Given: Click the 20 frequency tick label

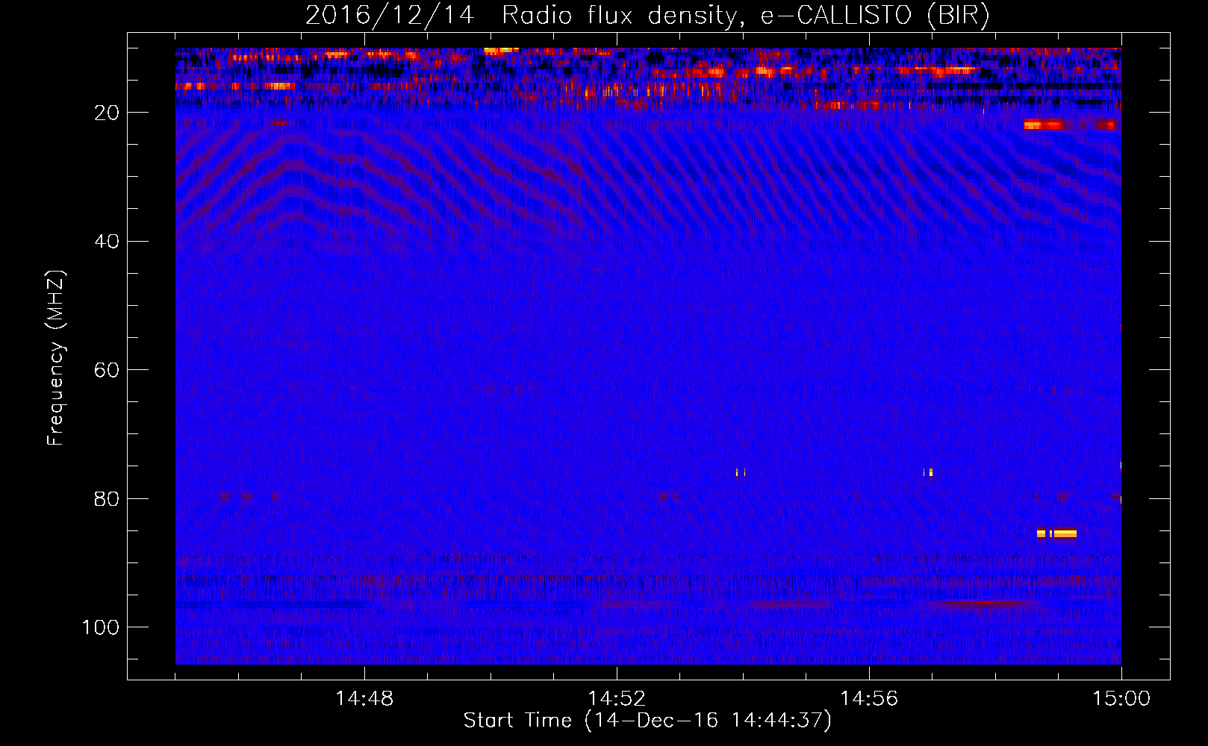Looking at the screenshot, I should (x=107, y=113).
